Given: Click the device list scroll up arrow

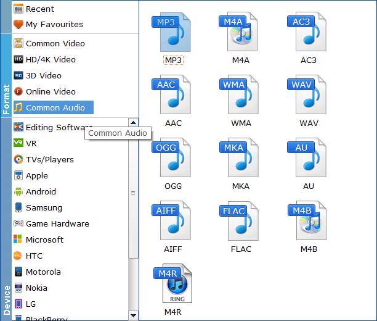Looking at the screenshot, I should 133,123.
